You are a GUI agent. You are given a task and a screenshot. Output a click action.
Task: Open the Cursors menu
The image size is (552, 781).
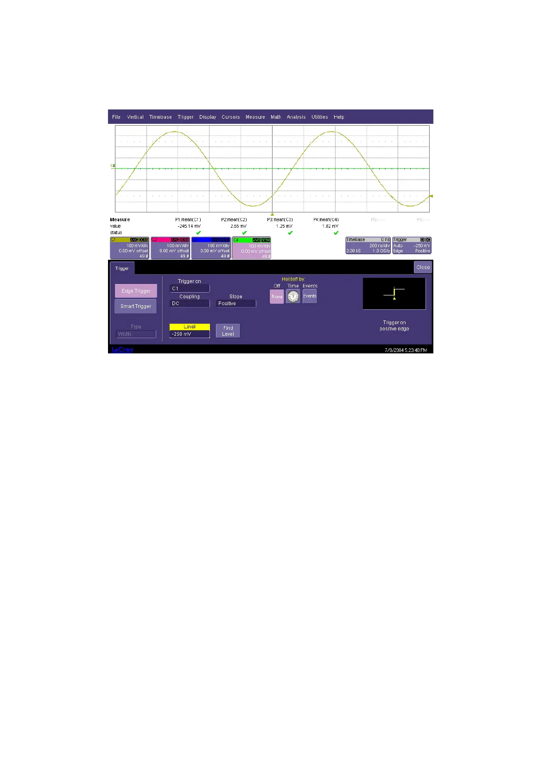[230, 117]
